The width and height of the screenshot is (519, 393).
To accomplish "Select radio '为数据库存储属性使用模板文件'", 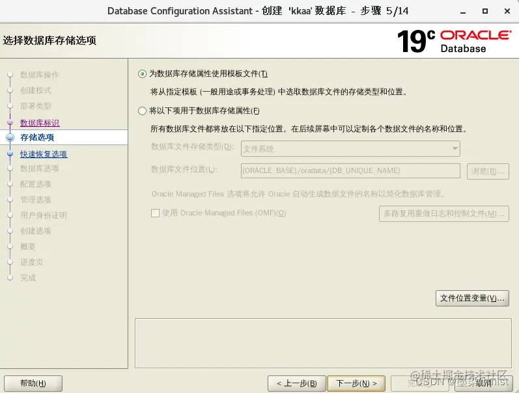I will pyautogui.click(x=142, y=74).
